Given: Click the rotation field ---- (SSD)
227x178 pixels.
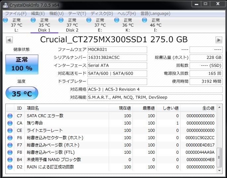Looking at the screenshot, I should 206,66.
